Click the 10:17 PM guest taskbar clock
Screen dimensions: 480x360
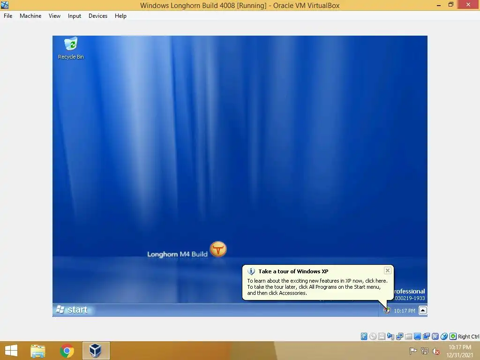[405, 311]
